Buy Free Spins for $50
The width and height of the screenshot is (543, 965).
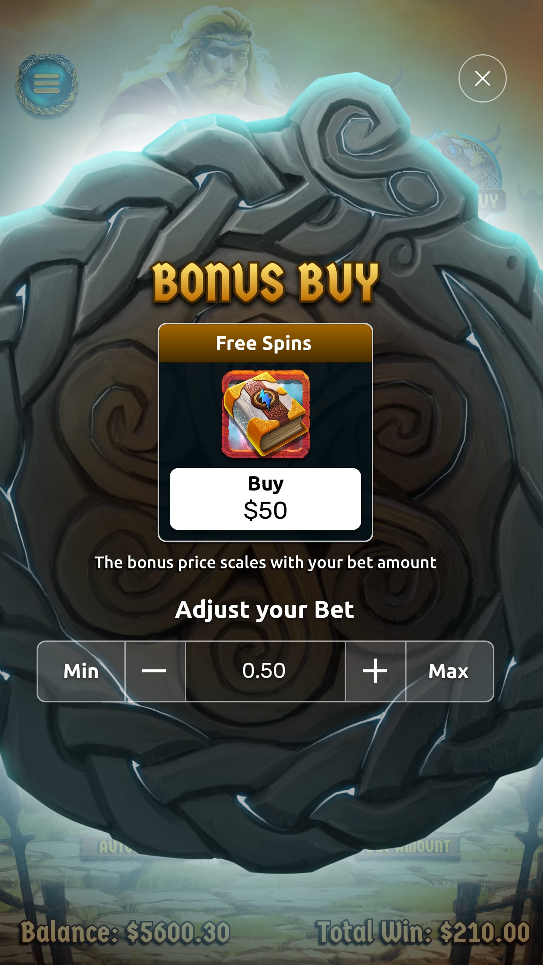point(265,499)
